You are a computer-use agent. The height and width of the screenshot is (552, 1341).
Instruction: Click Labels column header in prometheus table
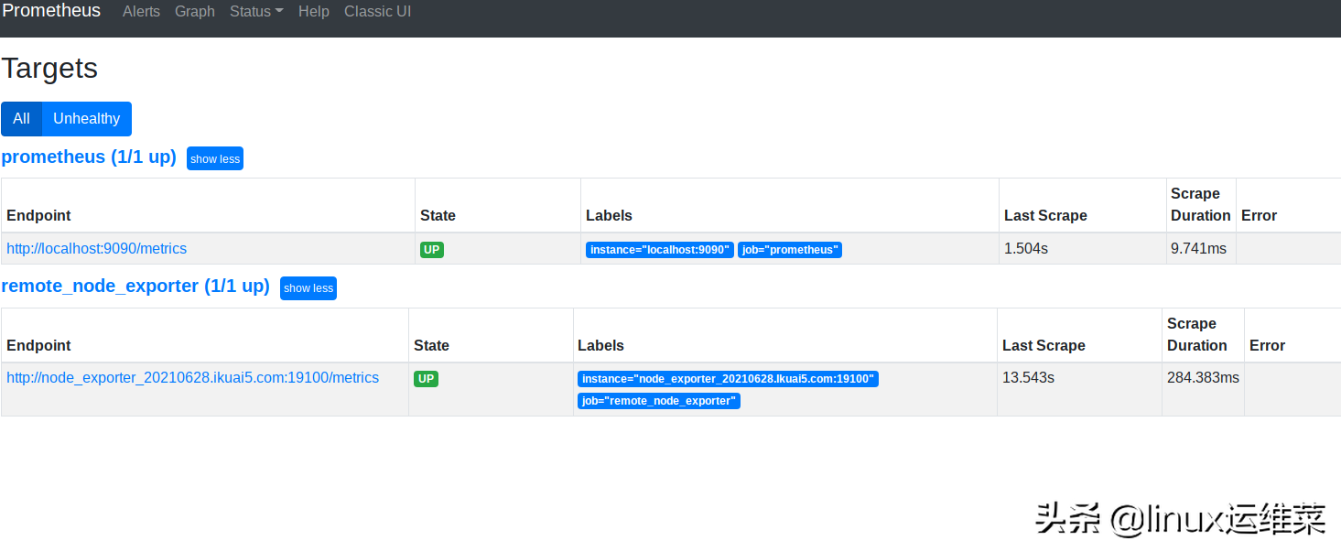[609, 216]
